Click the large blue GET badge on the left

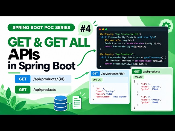coord(23,79)
